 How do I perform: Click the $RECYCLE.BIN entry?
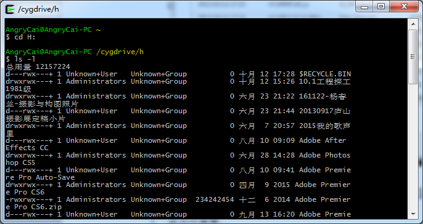coord(325,74)
